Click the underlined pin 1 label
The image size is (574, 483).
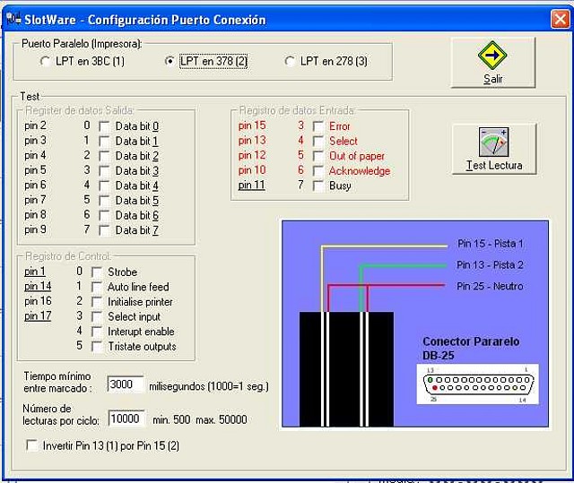tap(35, 272)
